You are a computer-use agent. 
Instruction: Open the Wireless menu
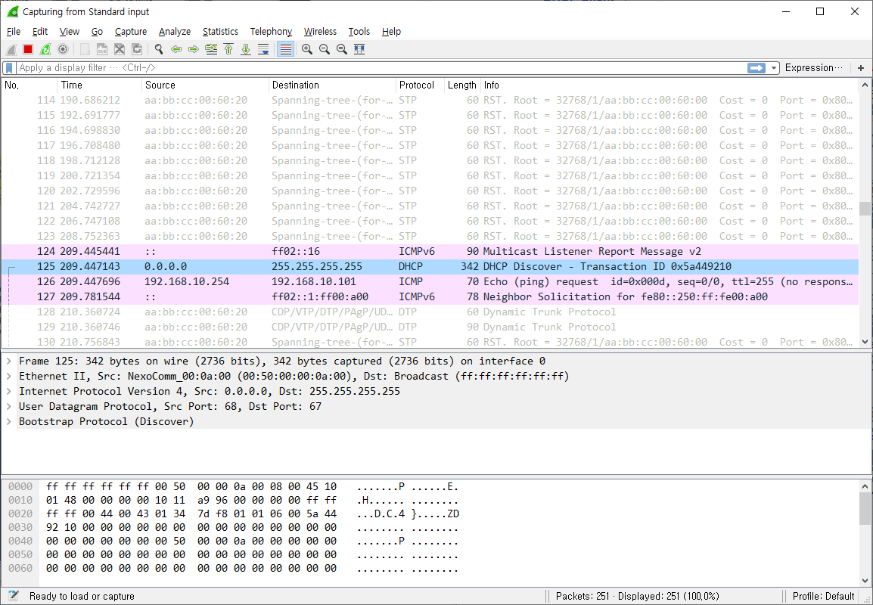click(x=320, y=32)
